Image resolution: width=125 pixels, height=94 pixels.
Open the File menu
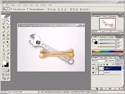click(3, 5)
